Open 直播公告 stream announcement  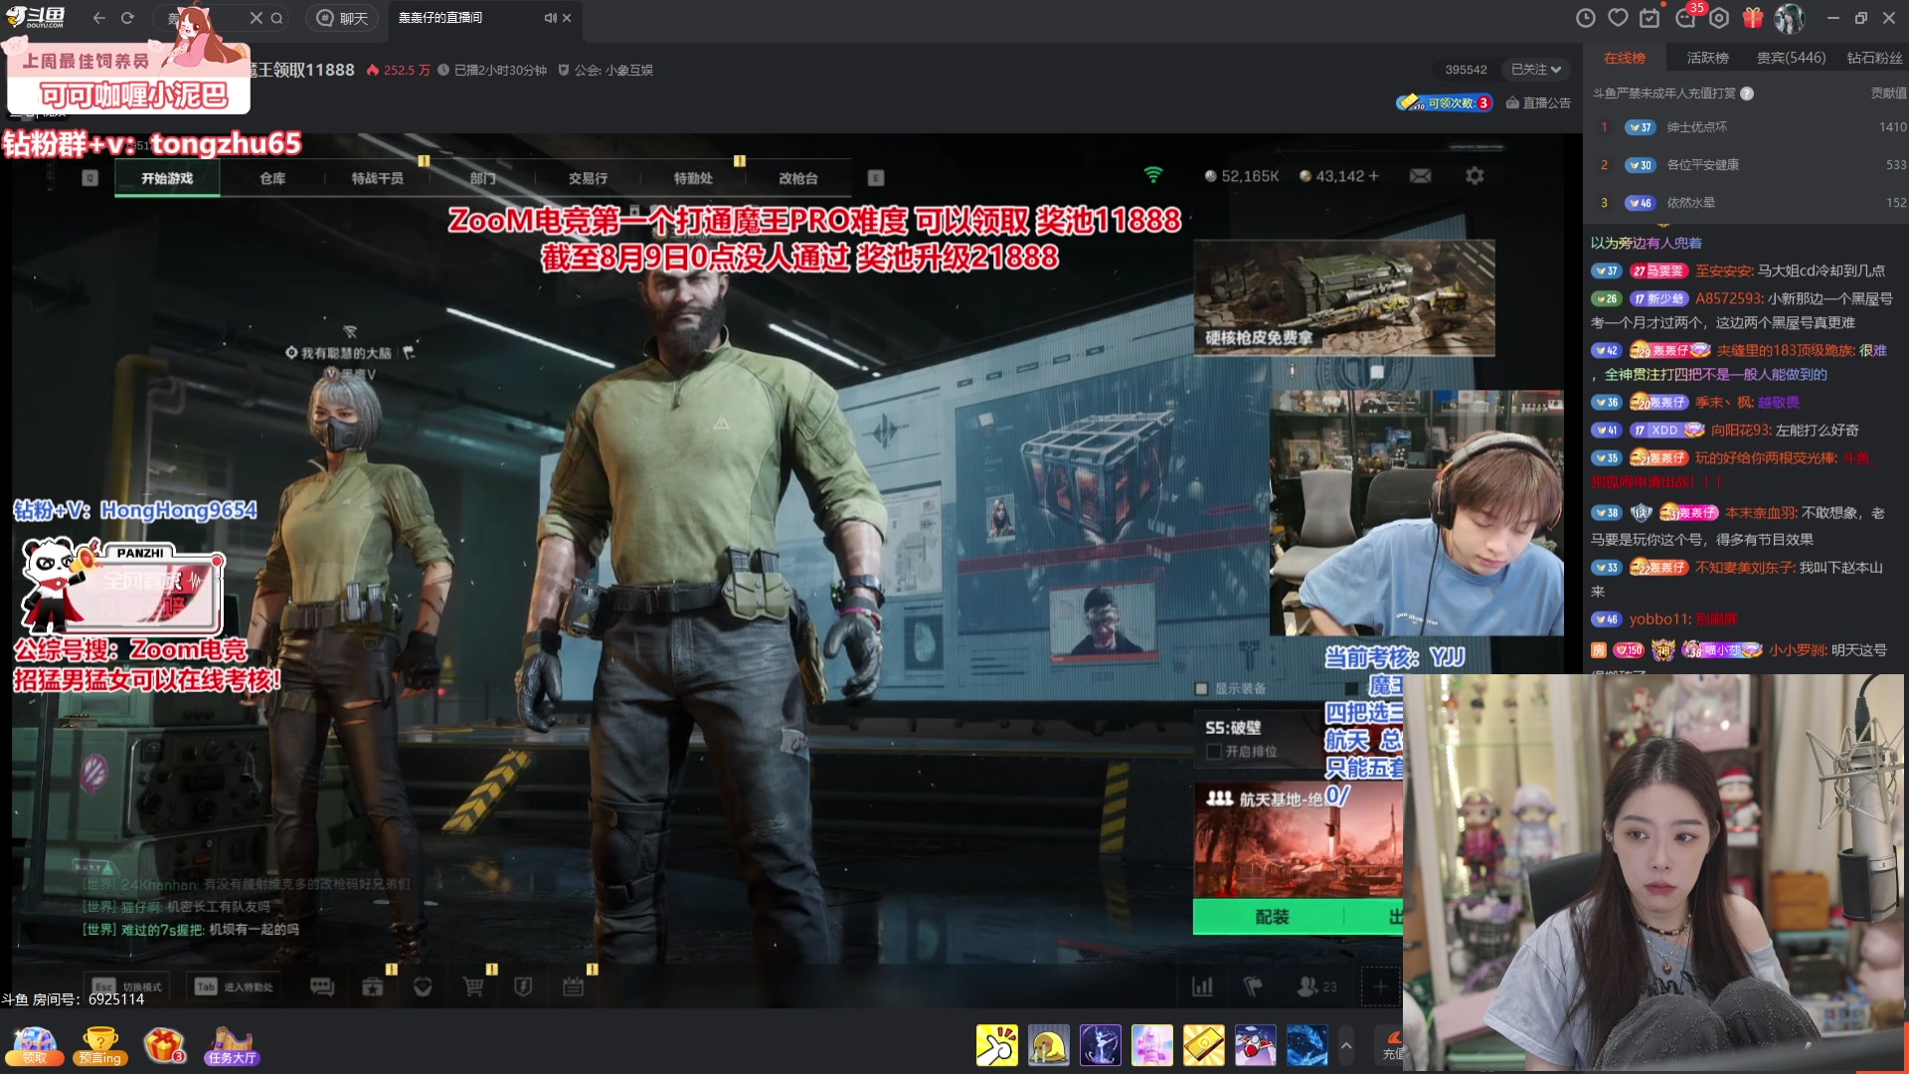(x=1538, y=102)
